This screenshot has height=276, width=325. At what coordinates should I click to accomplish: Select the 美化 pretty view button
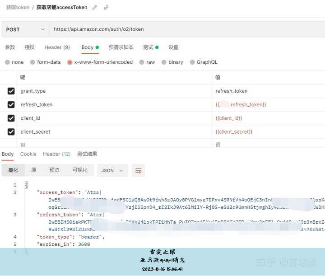(x=13, y=170)
